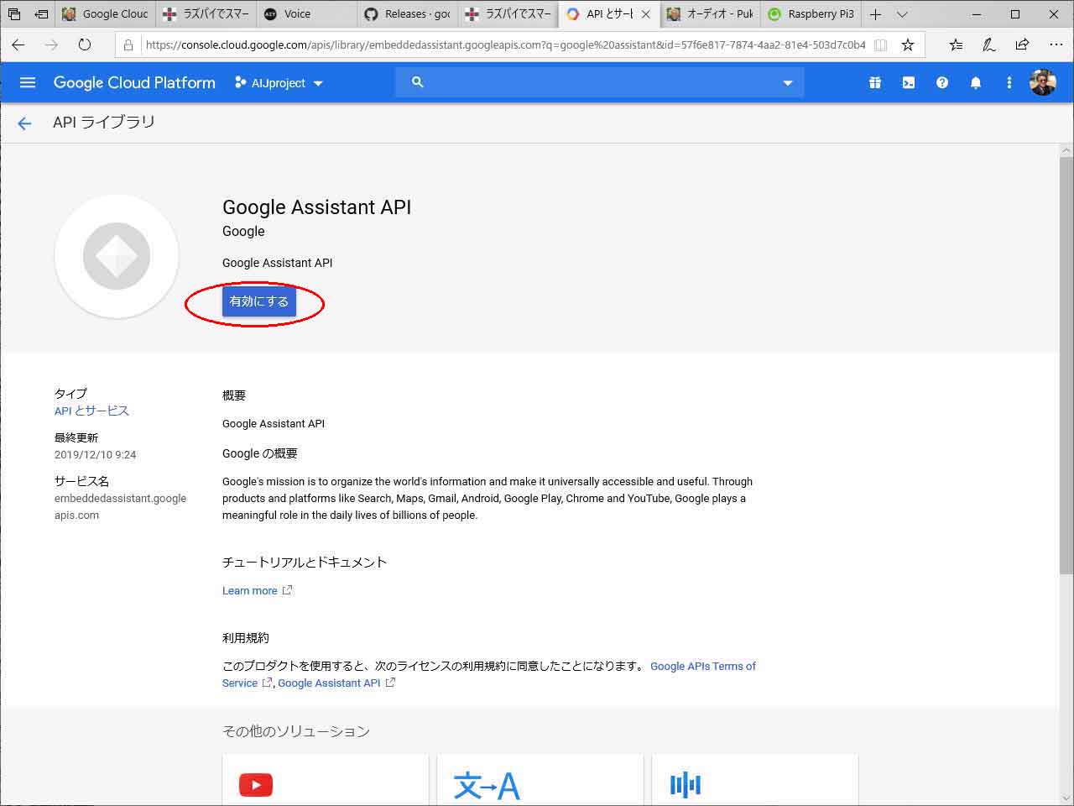The image size is (1074, 806).
Task: Activate Cloud Shell icon
Action: tap(909, 82)
